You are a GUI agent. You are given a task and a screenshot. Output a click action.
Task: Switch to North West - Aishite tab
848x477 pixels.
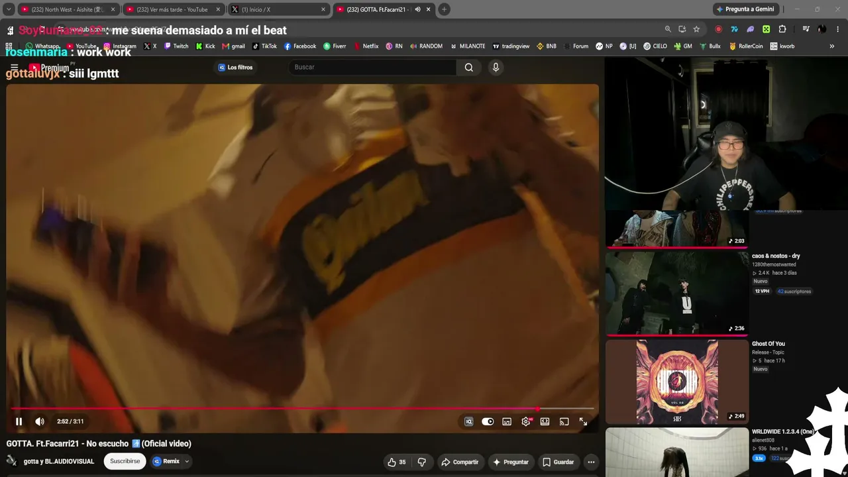coord(68,9)
